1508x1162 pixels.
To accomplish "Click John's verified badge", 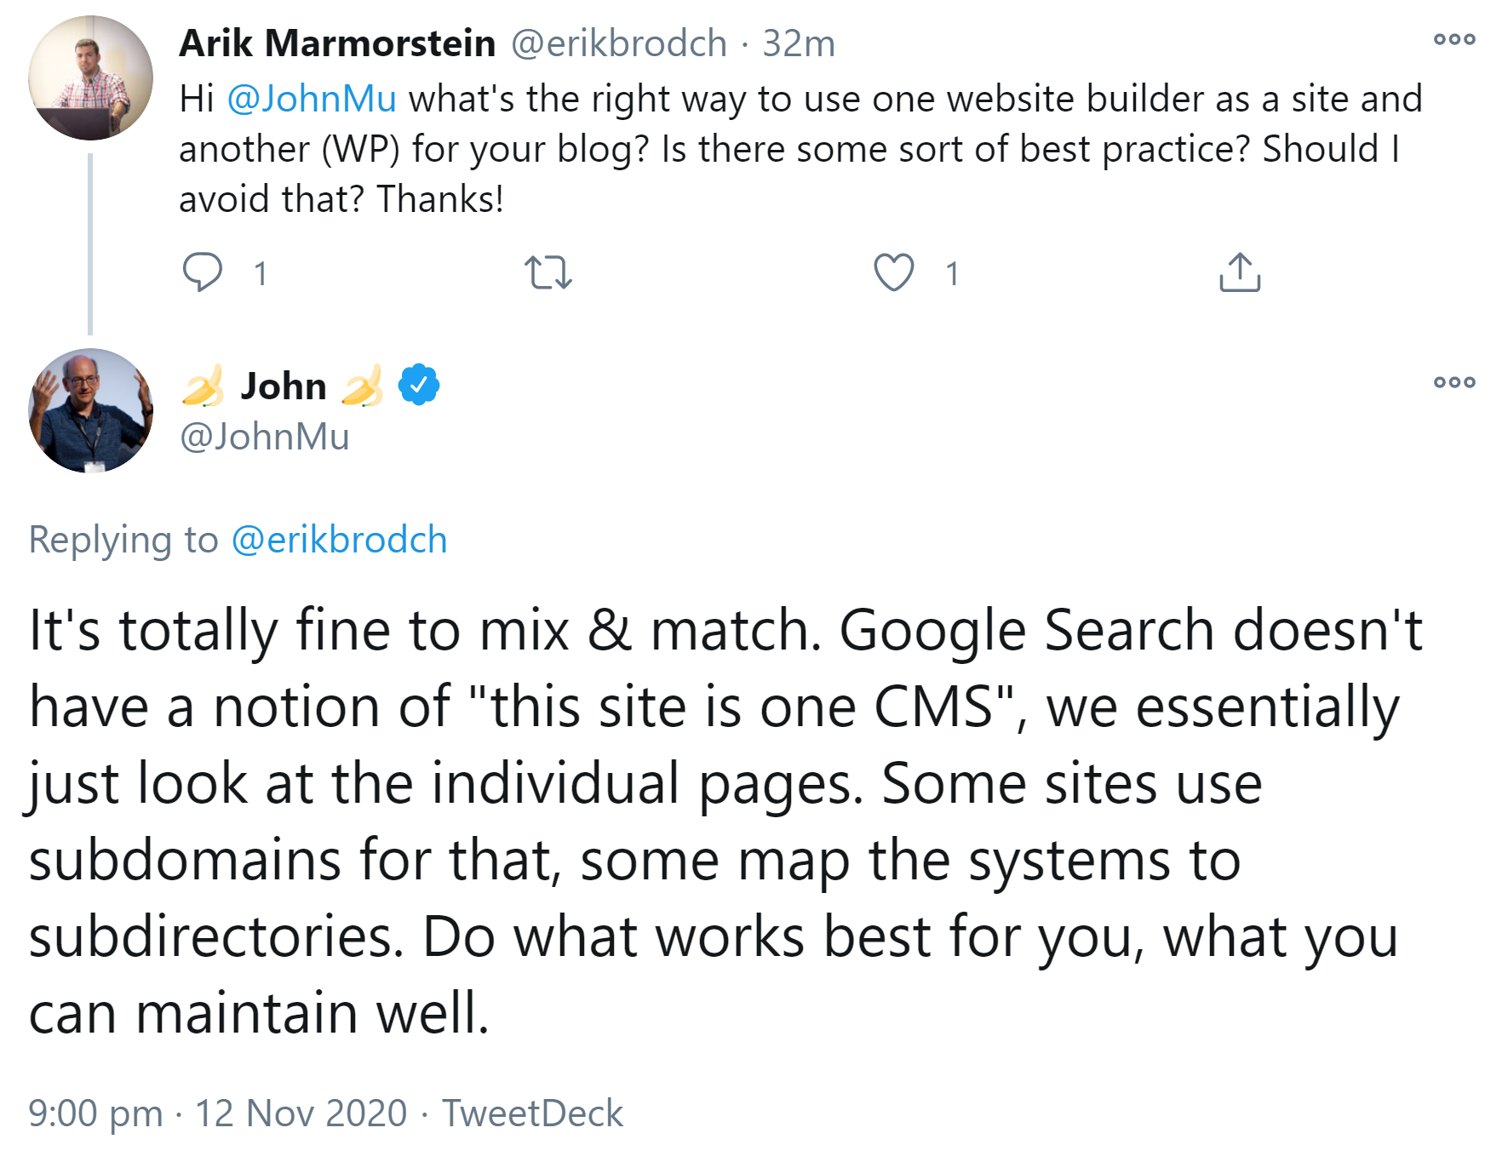I will [x=416, y=384].
